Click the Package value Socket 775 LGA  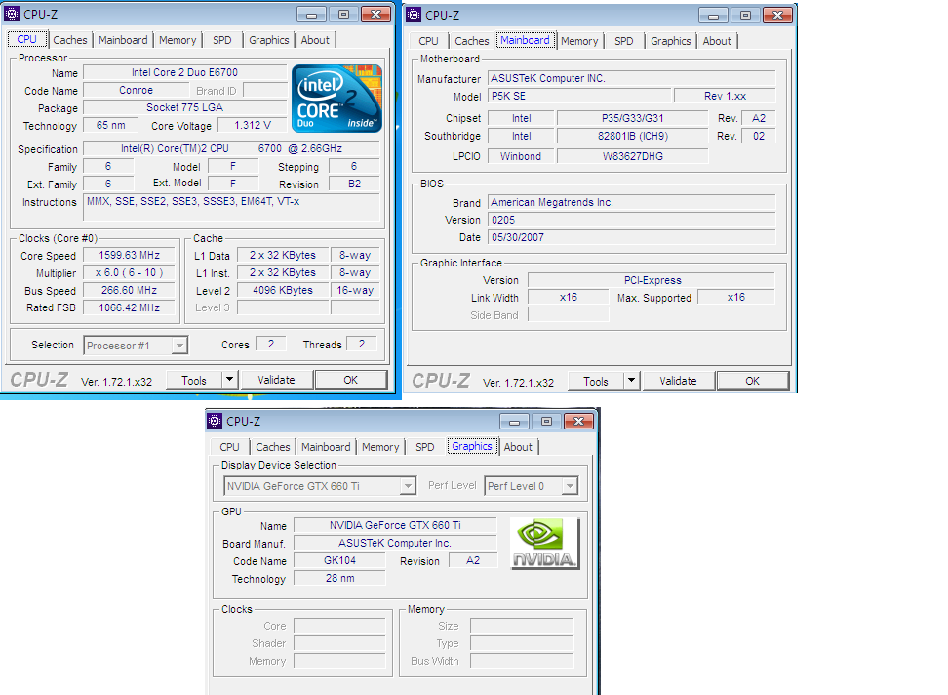(184, 107)
